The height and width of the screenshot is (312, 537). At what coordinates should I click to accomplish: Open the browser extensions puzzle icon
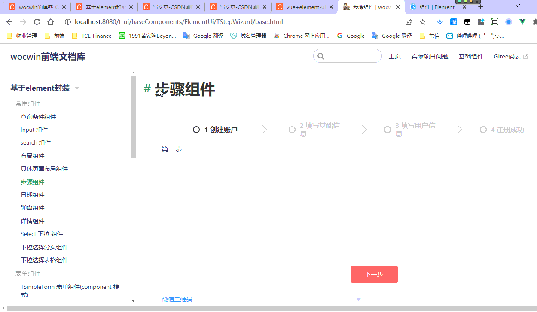(535, 22)
